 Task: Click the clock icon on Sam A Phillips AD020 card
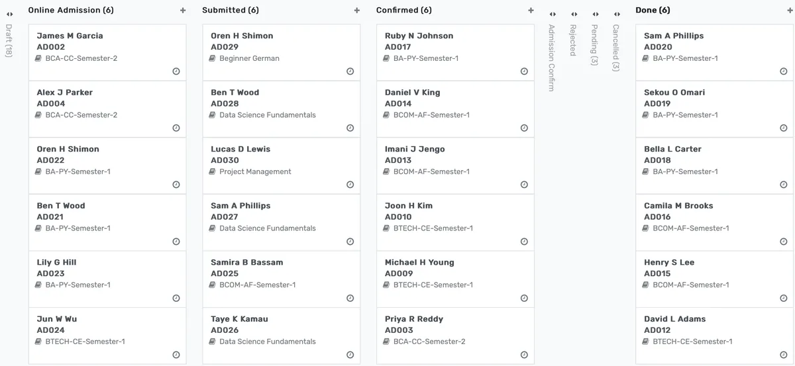pyautogui.click(x=784, y=71)
